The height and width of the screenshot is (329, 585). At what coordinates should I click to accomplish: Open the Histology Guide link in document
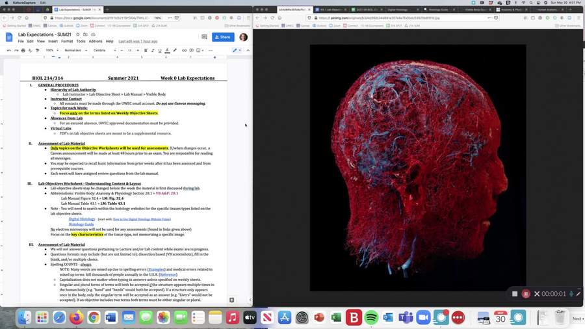[81, 224]
